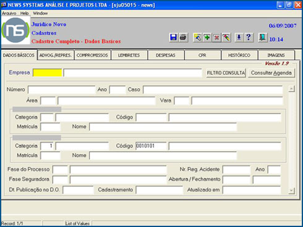Click the FILTRO CONSULTA button

(x=226, y=73)
